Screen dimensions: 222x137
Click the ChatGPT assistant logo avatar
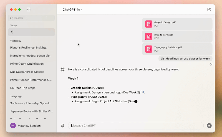[62, 70]
